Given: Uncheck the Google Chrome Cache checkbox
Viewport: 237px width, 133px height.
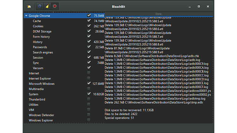Looking at the screenshot, I should 89,21.
